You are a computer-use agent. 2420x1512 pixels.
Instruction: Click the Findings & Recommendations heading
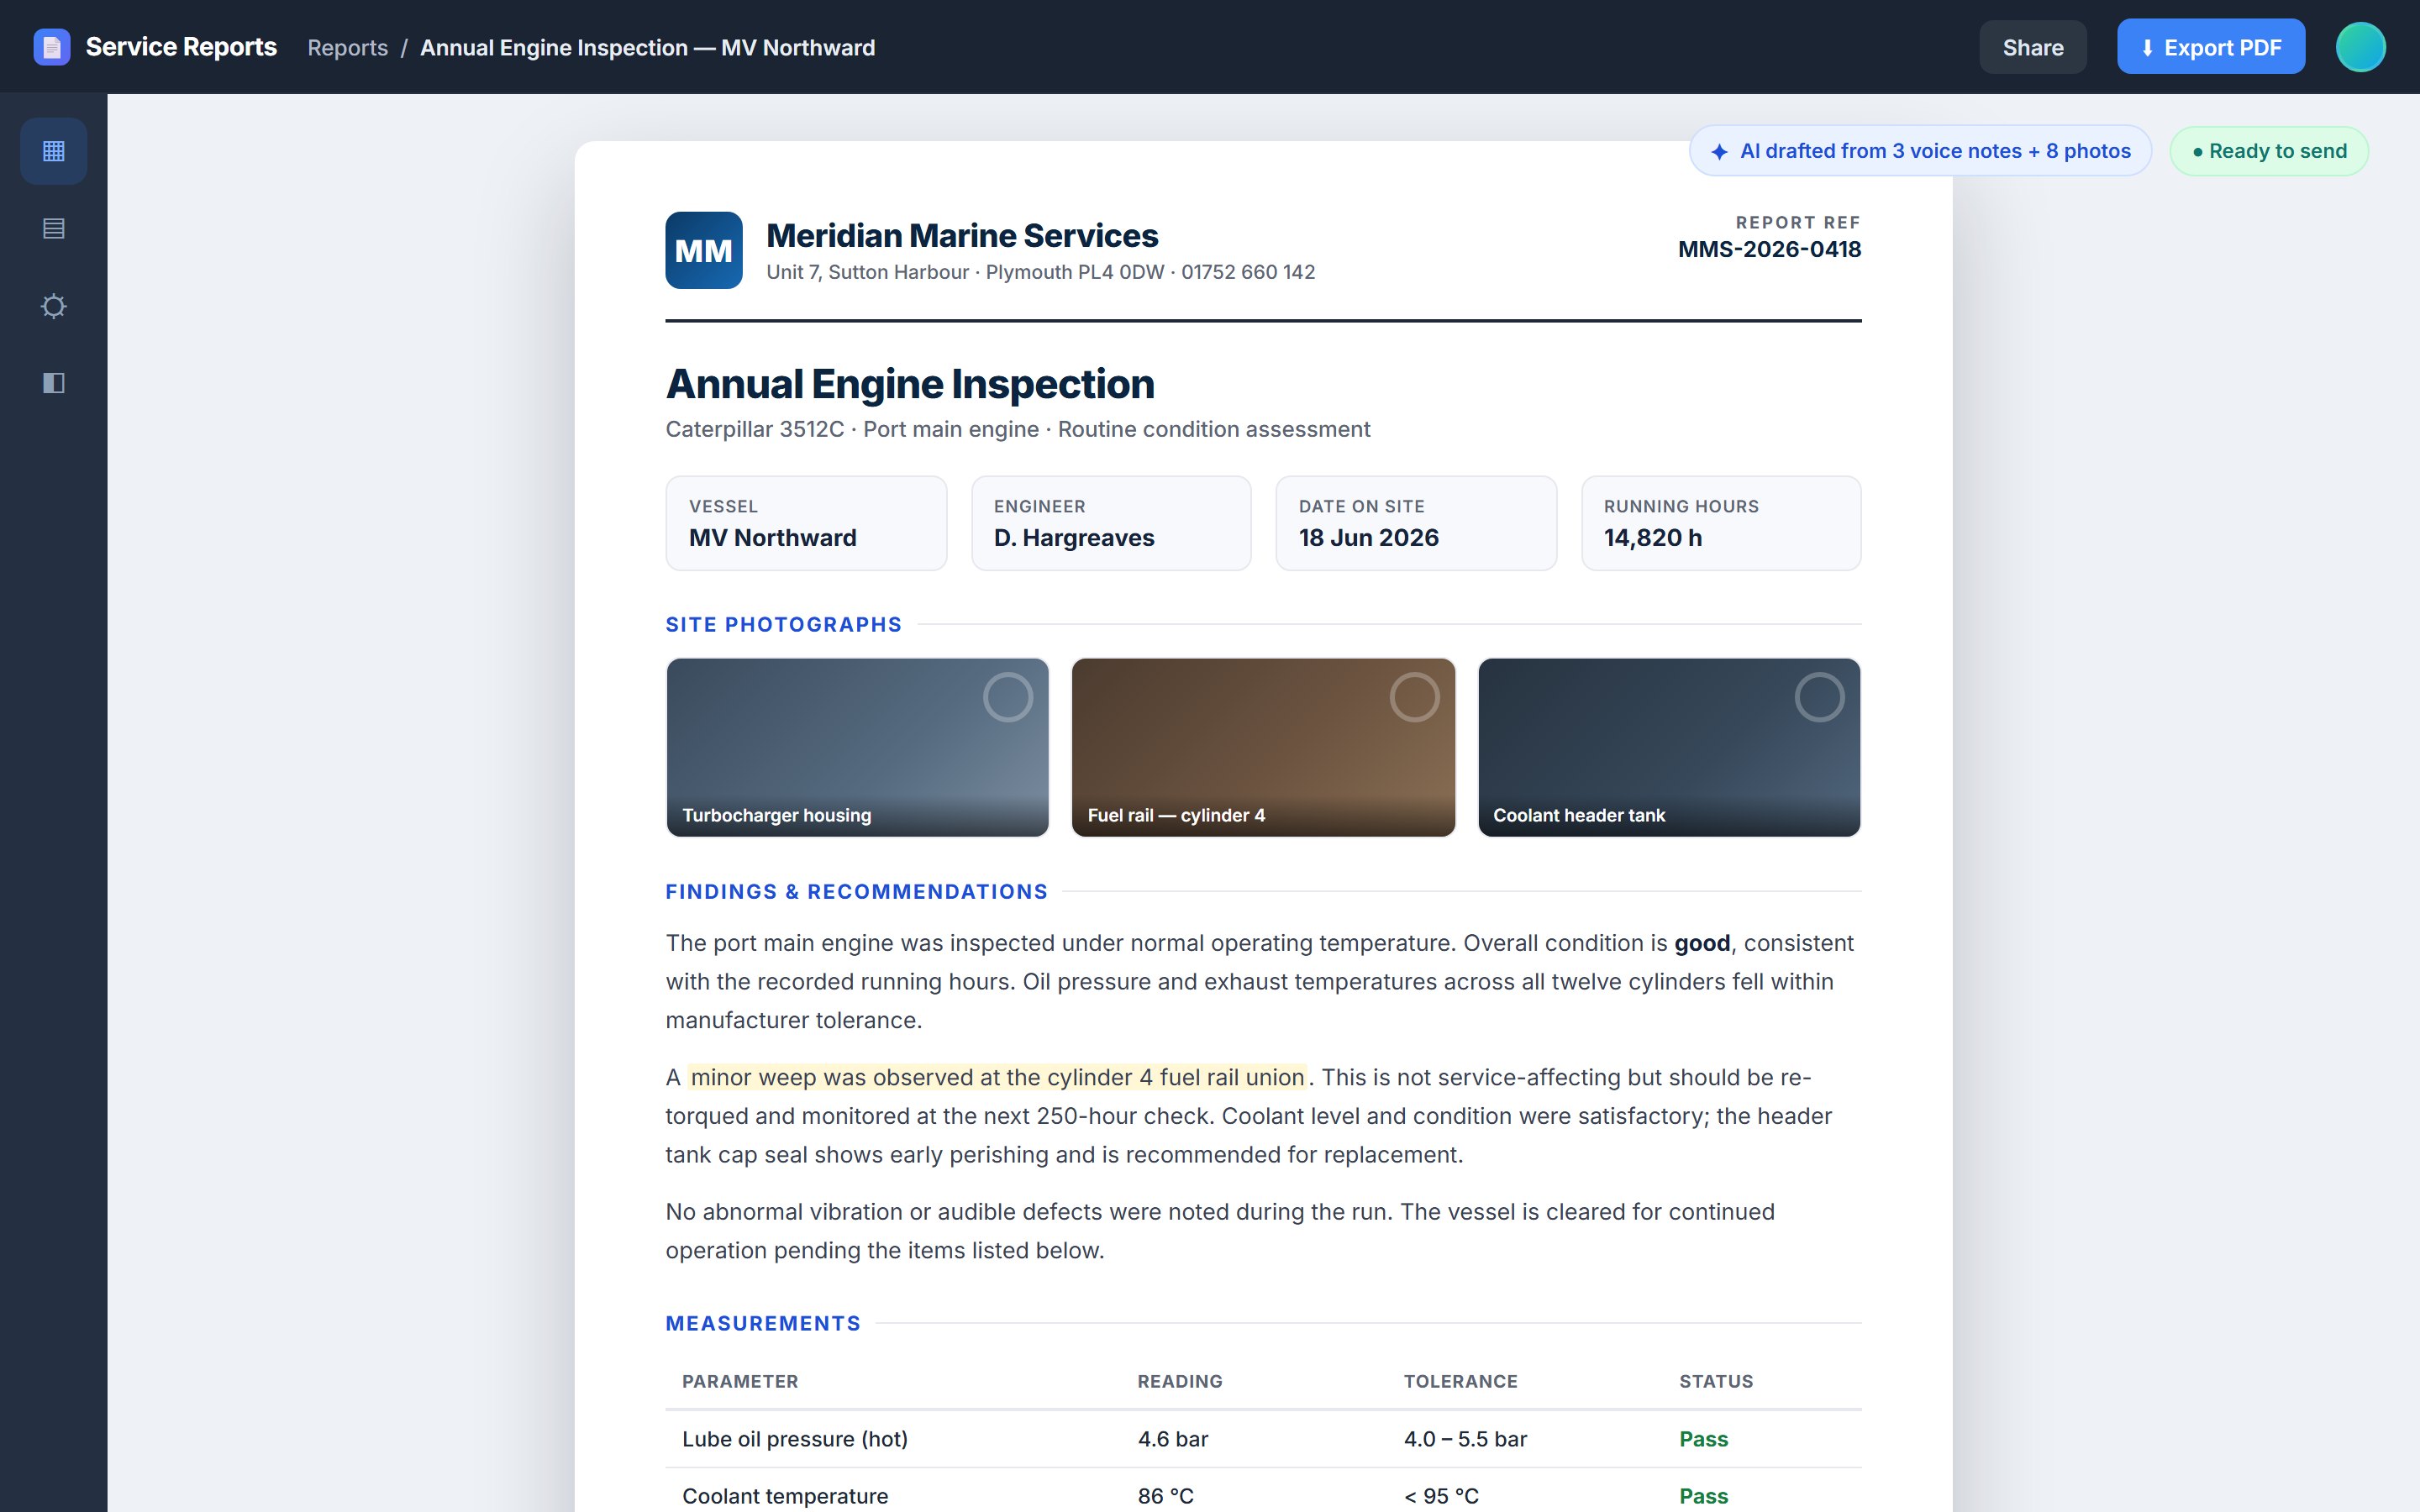click(x=856, y=891)
